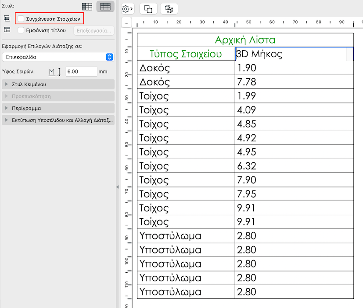Click the Αρχική Λίστα table title

245,40
